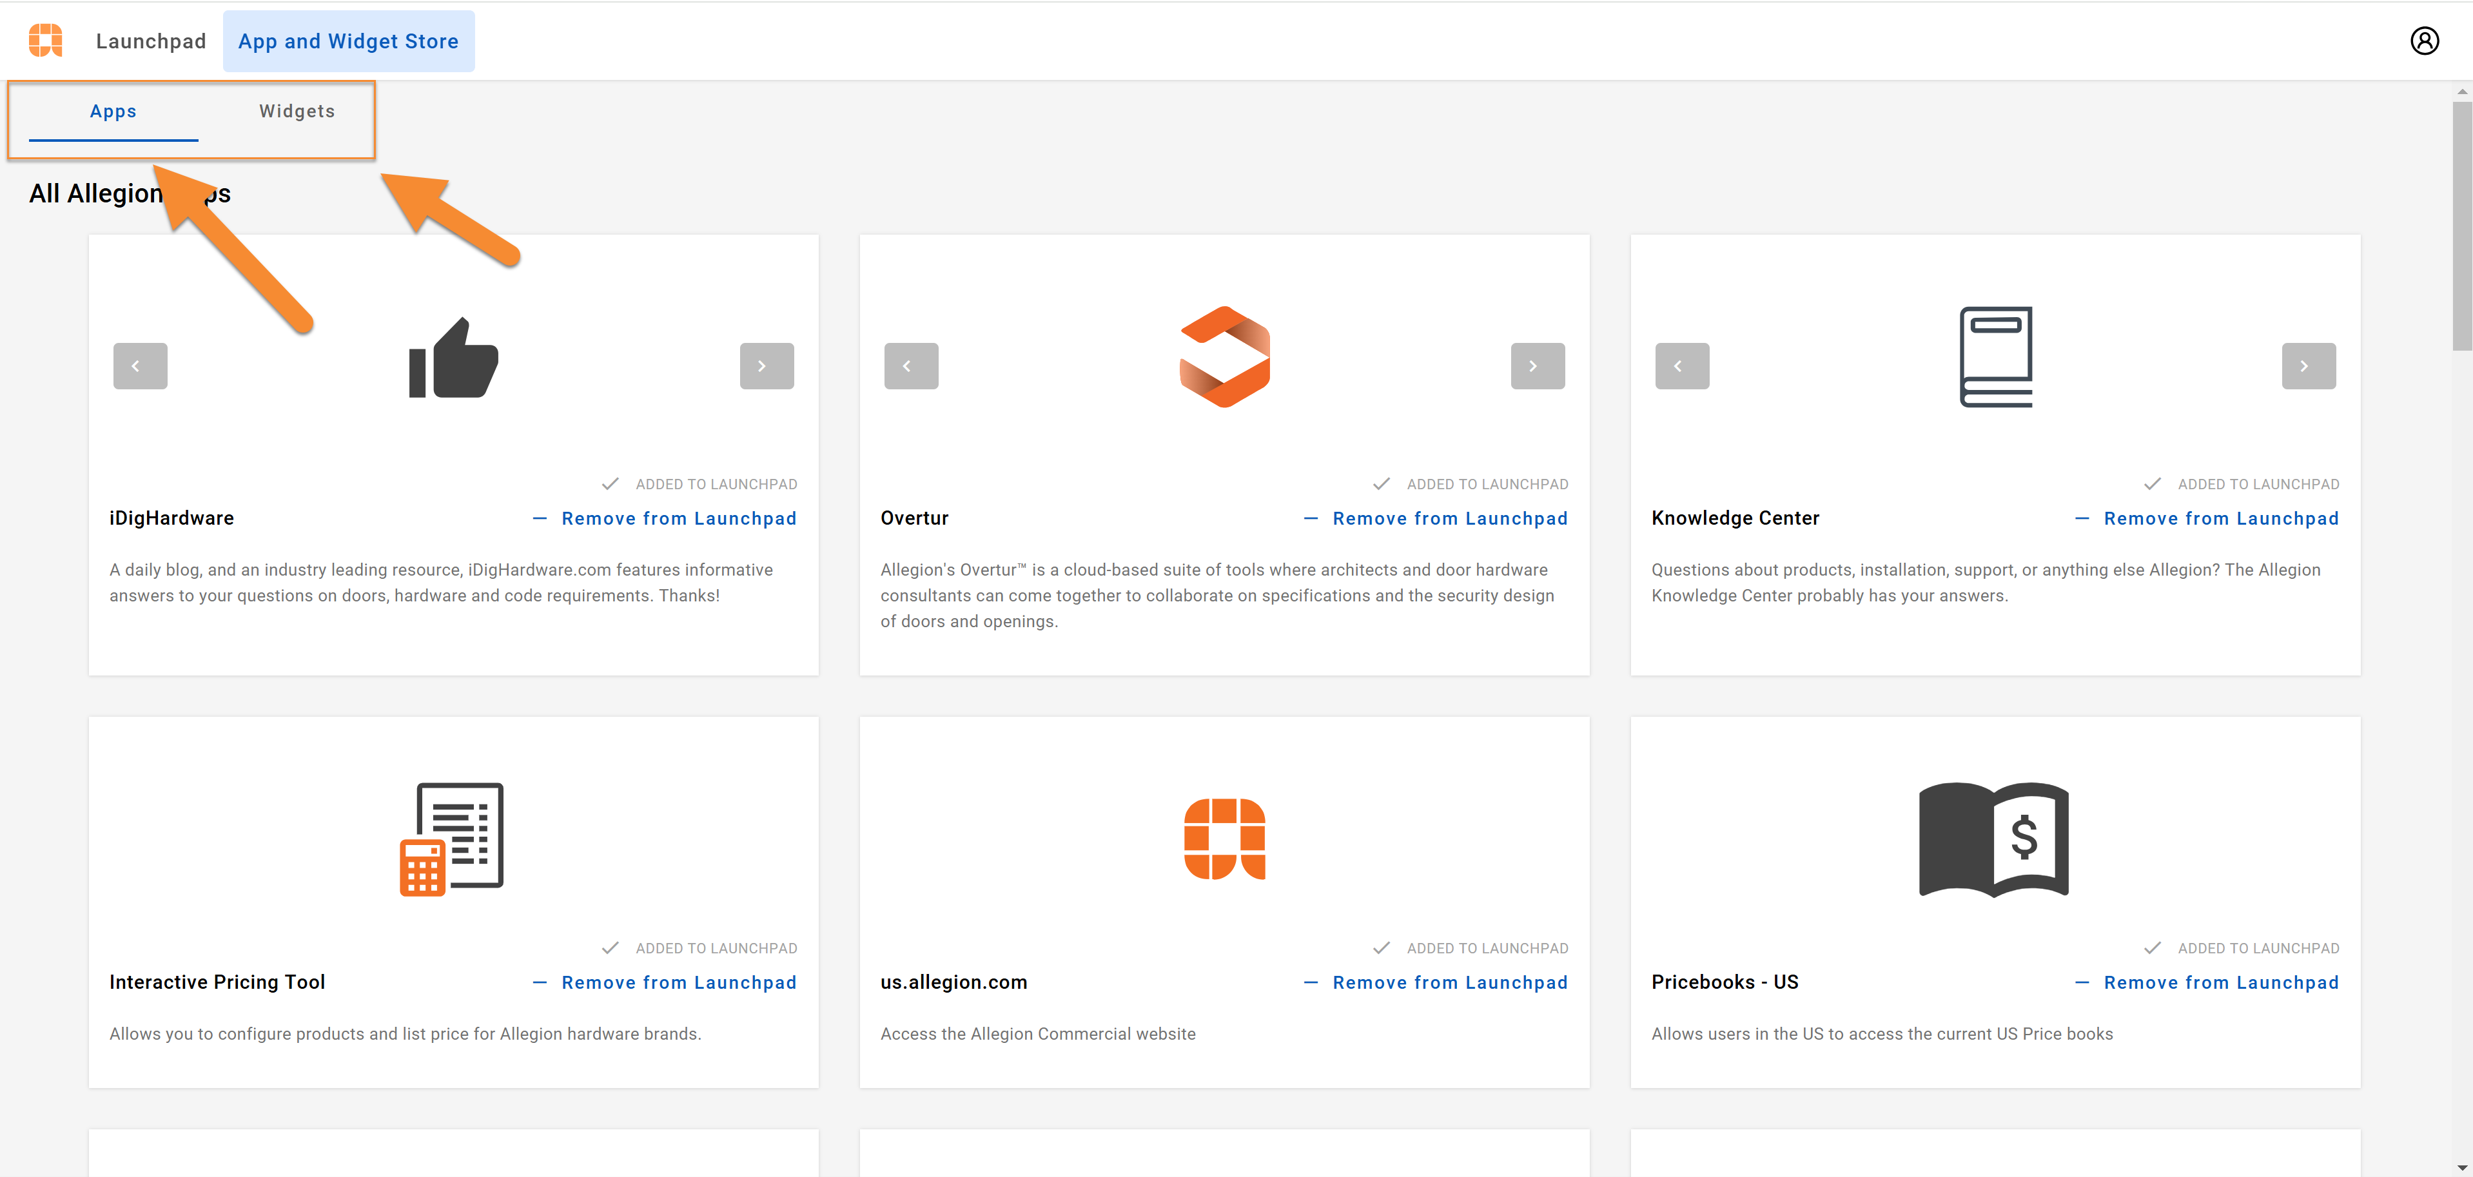The width and height of the screenshot is (2473, 1177).
Task: Click the Allegion logo in header
Action: (x=45, y=41)
